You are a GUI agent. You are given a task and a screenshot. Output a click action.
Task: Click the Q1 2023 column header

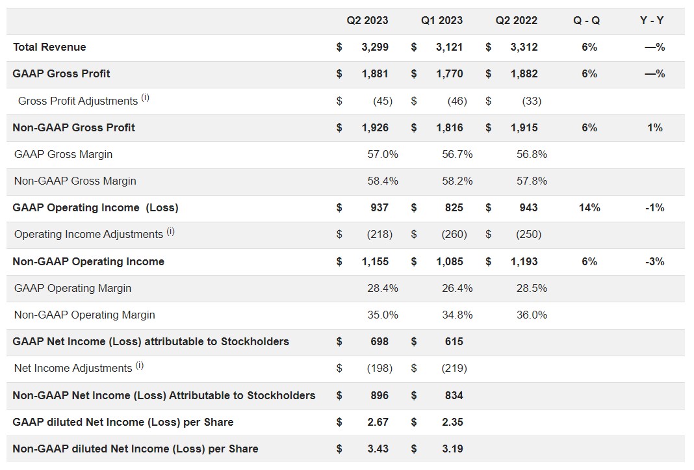coord(442,20)
